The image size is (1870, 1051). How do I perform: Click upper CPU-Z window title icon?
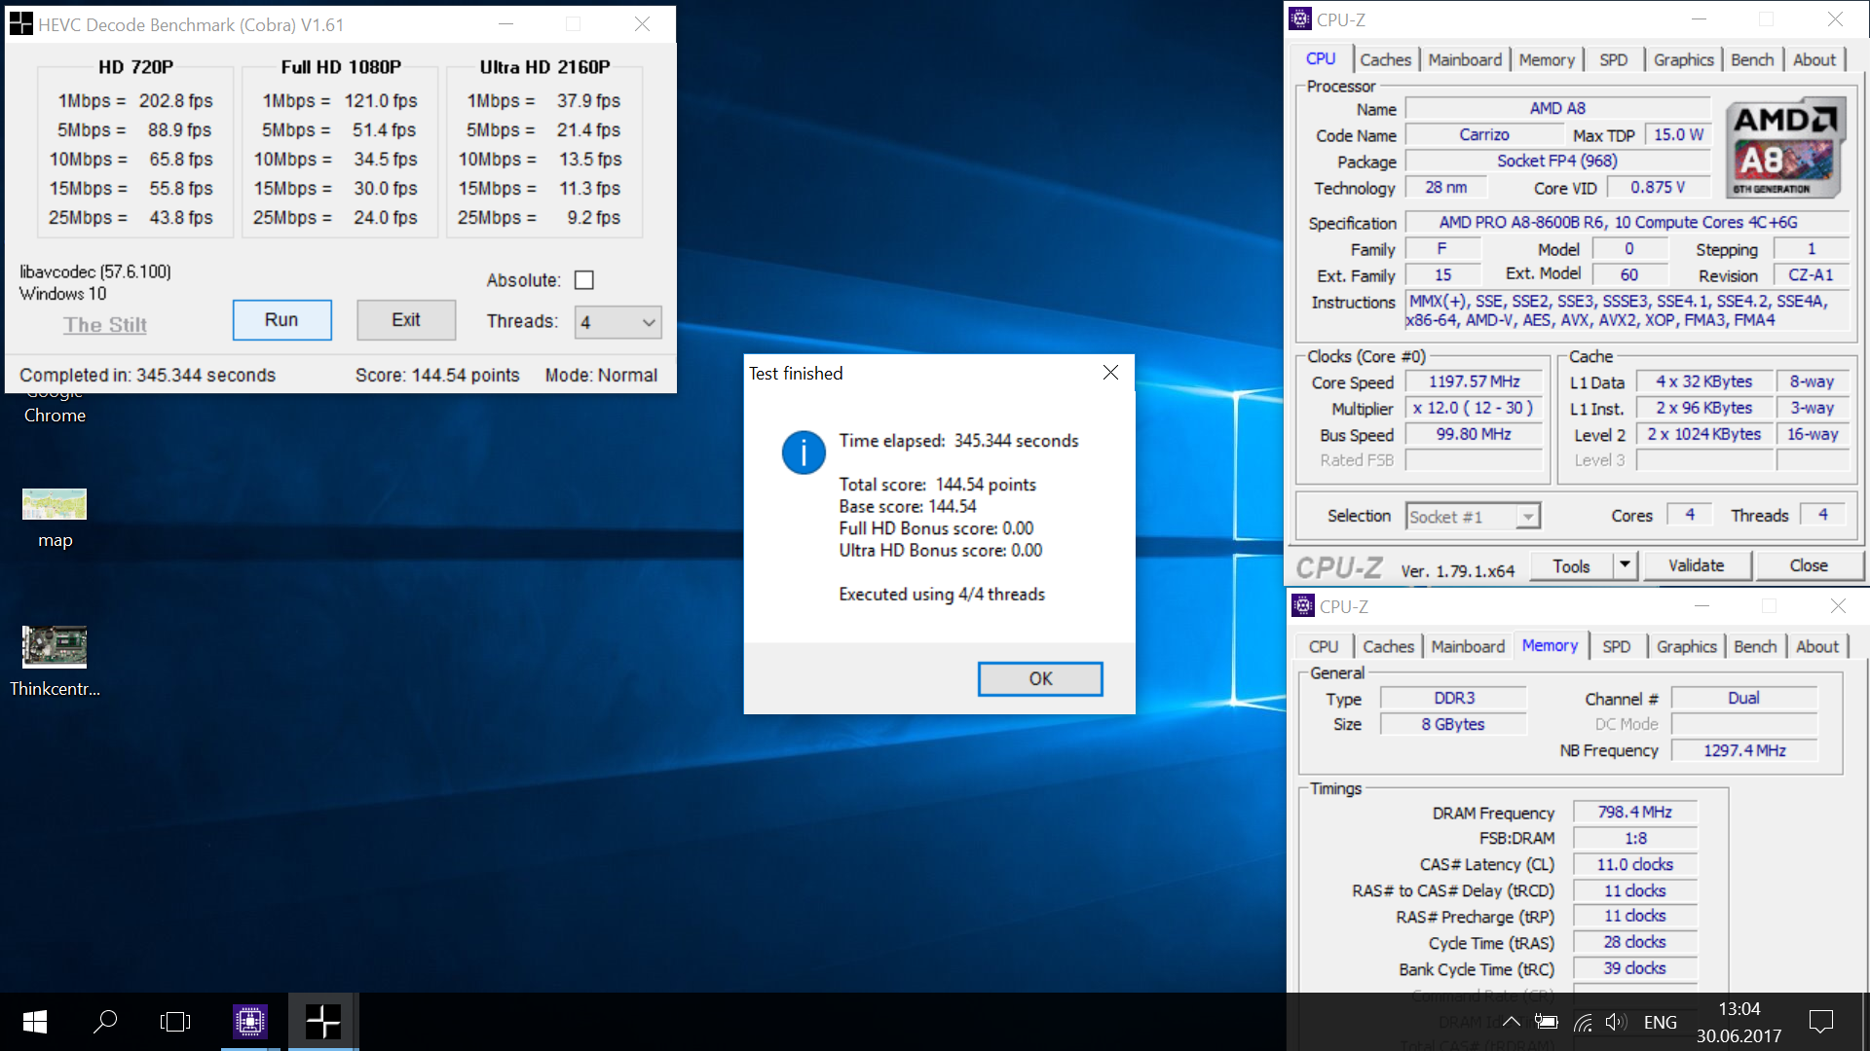tap(1300, 19)
